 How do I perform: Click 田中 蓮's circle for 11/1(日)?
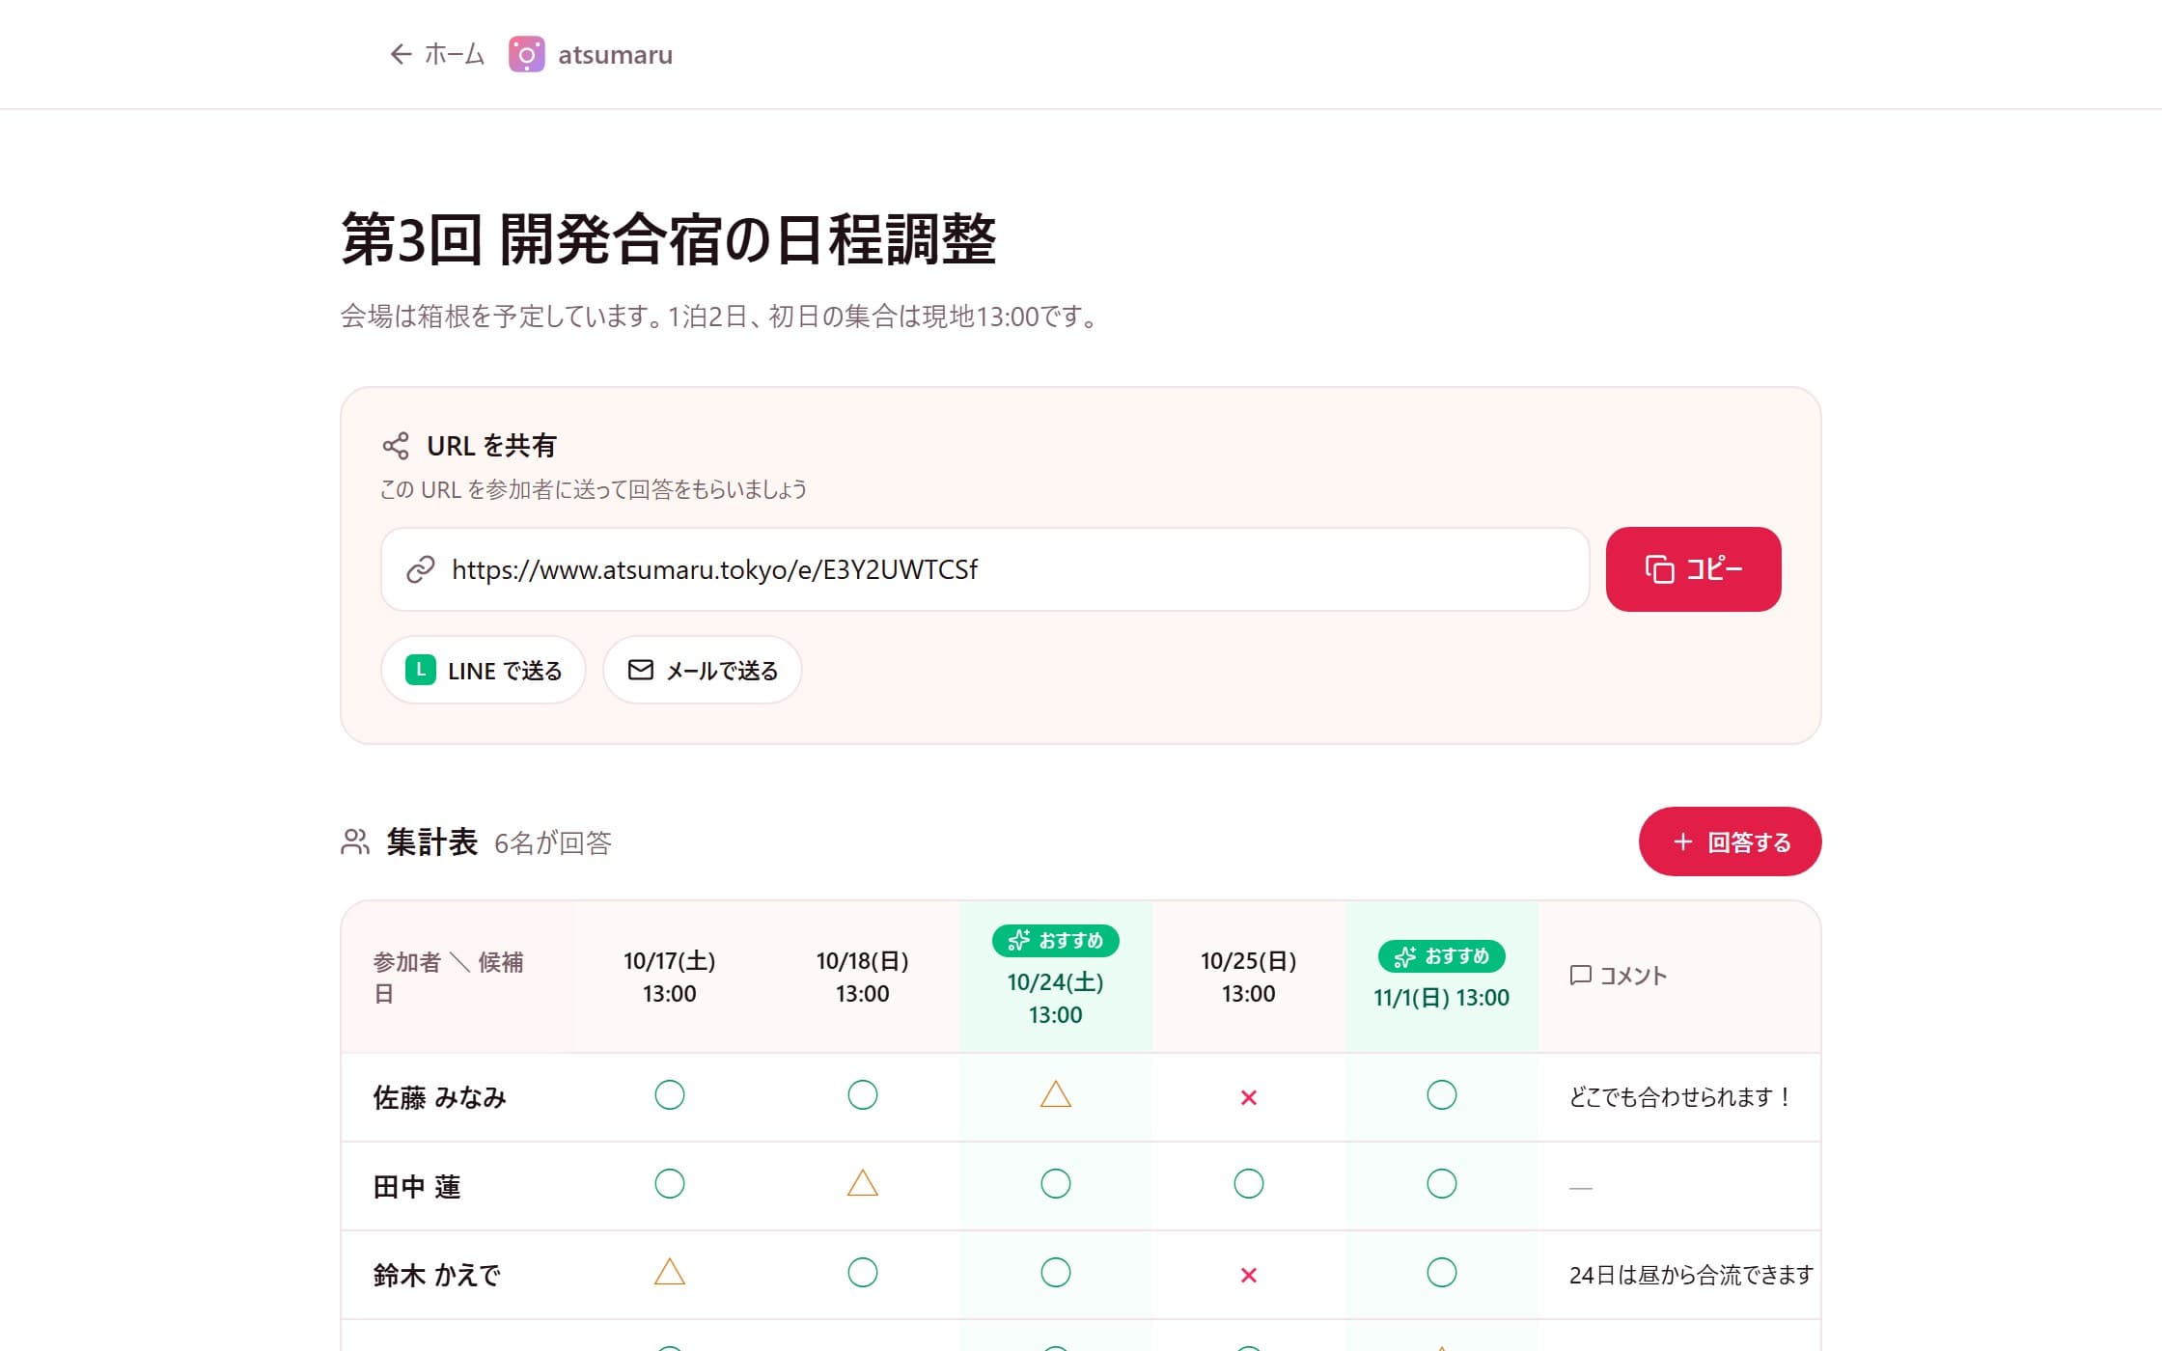1442,1184
